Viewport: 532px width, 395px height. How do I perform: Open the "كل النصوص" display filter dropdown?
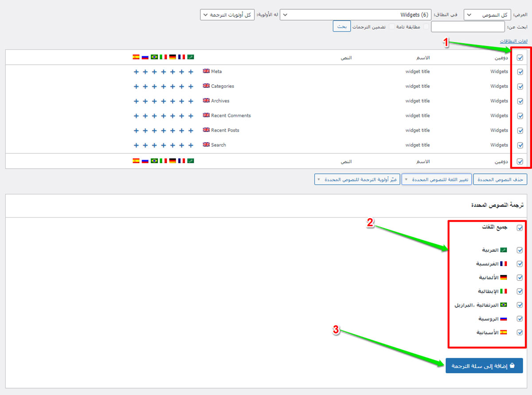[487, 15]
